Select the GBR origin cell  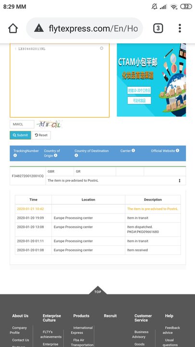coord(60,172)
